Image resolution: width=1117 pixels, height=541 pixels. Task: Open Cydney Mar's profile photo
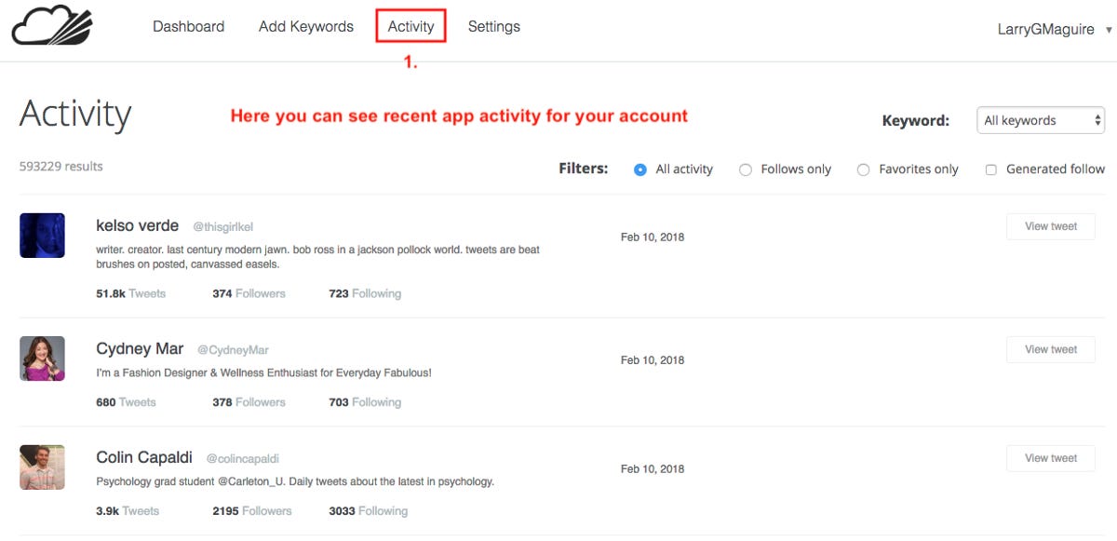point(42,358)
